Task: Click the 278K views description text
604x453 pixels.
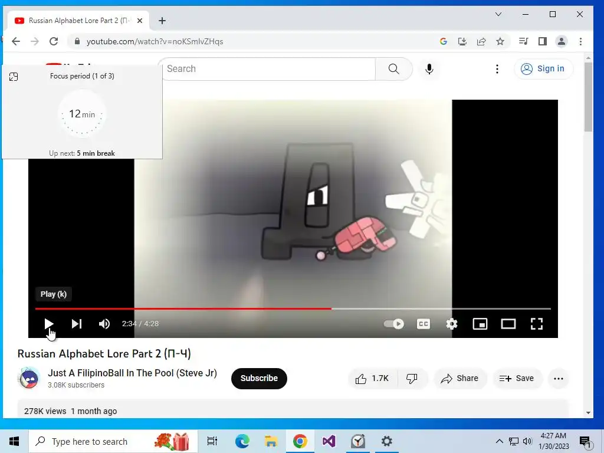Action: 71,411
